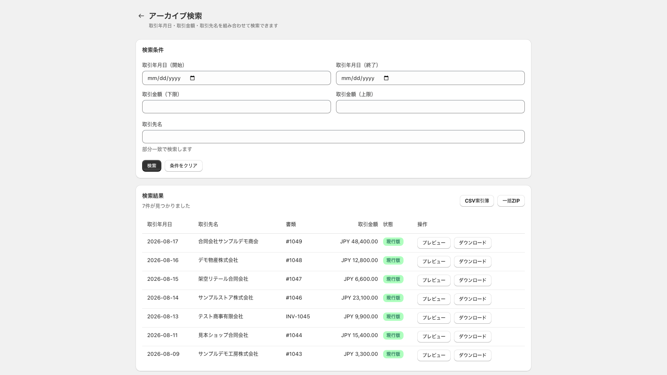Download document INV-1045
Image resolution: width=667 pixels, height=375 pixels.
click(473, 318)
